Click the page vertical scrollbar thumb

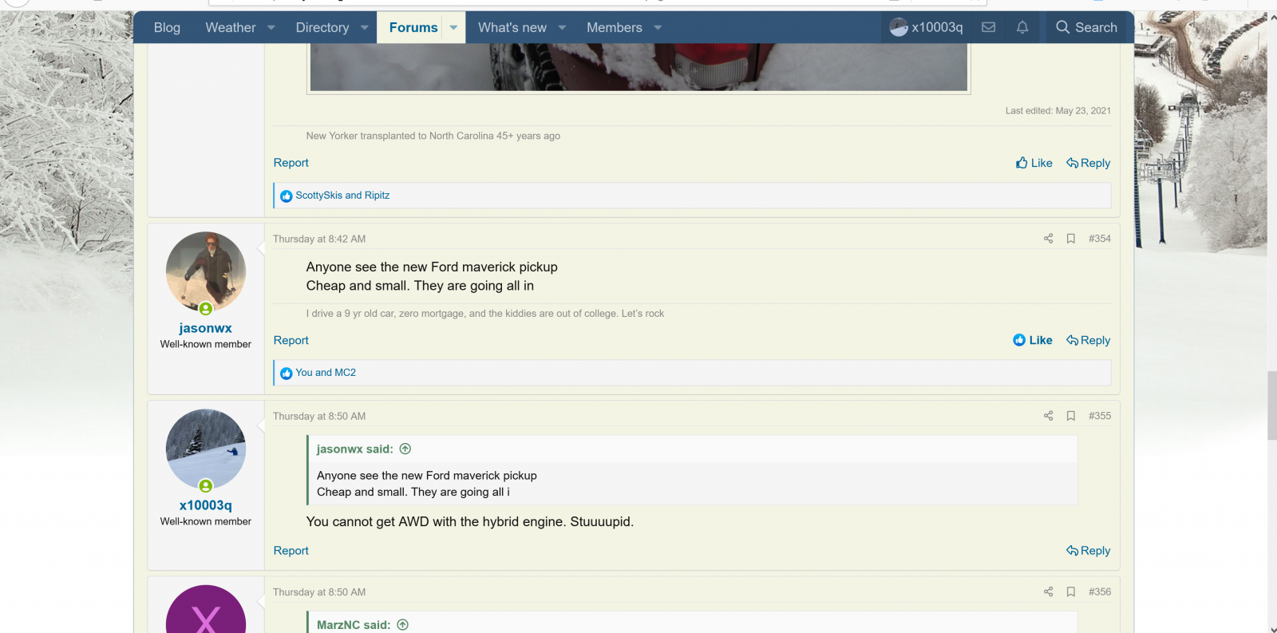pyautogui.click(x=1271, y=406)
